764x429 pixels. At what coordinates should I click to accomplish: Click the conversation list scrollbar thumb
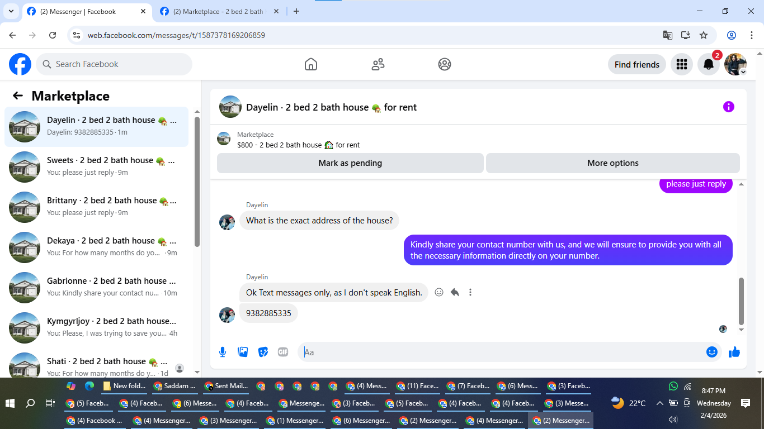197,182
